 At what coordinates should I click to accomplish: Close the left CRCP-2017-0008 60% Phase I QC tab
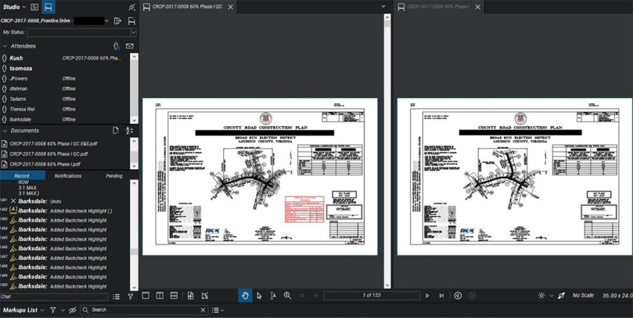click(x=230, y=7)
